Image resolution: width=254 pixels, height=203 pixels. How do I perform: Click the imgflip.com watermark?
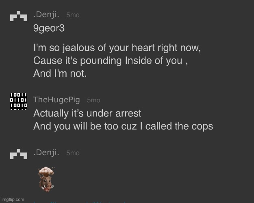pyautogui.click(x=13, y=199)
